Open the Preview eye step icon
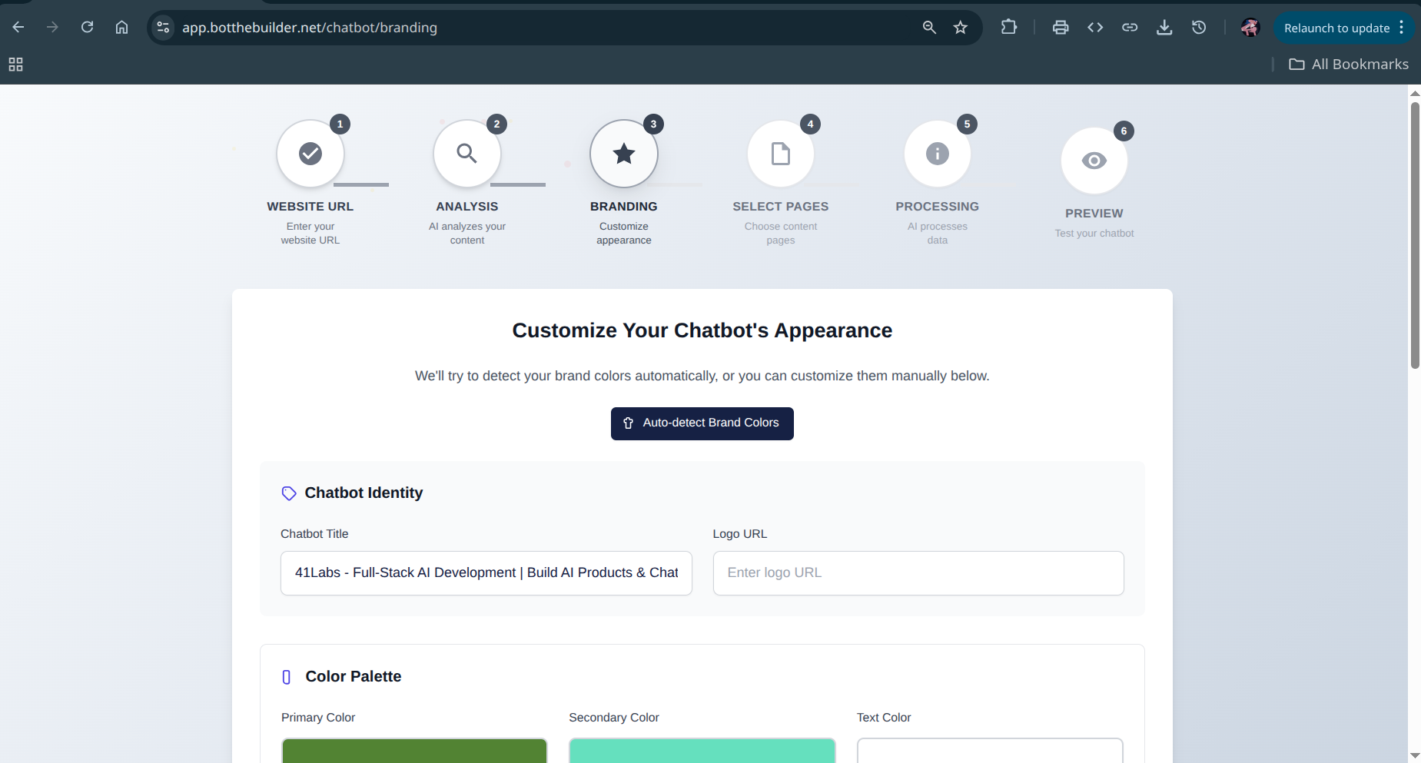 click(x=1094, y=160)
